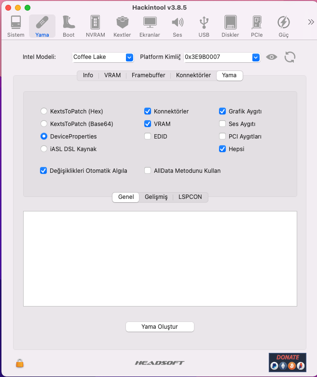Toggle the eye visibility icon

point(272,57)
